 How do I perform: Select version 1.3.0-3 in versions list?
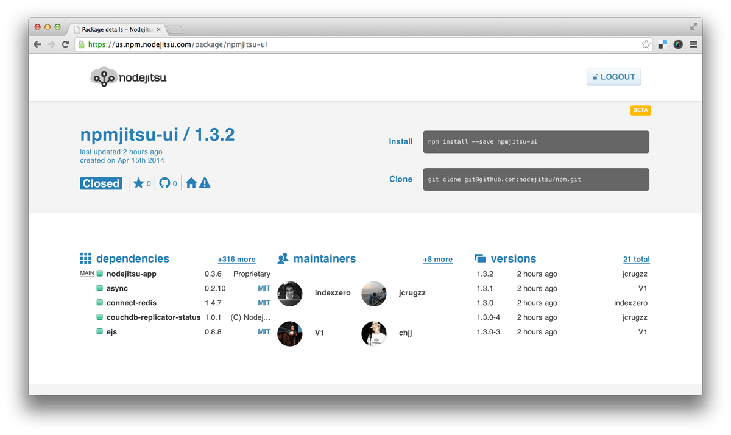(x=489, y=332)
